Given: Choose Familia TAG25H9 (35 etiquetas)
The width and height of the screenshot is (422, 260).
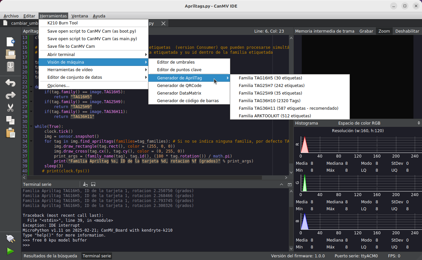Looking at the screenshot, I should click(290, 93).
